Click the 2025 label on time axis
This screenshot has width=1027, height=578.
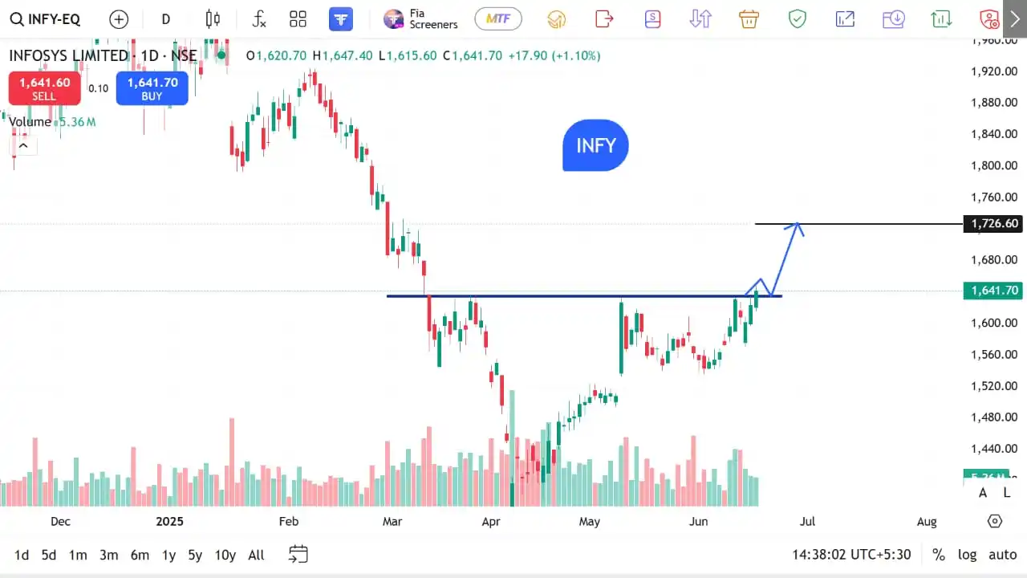169,521
